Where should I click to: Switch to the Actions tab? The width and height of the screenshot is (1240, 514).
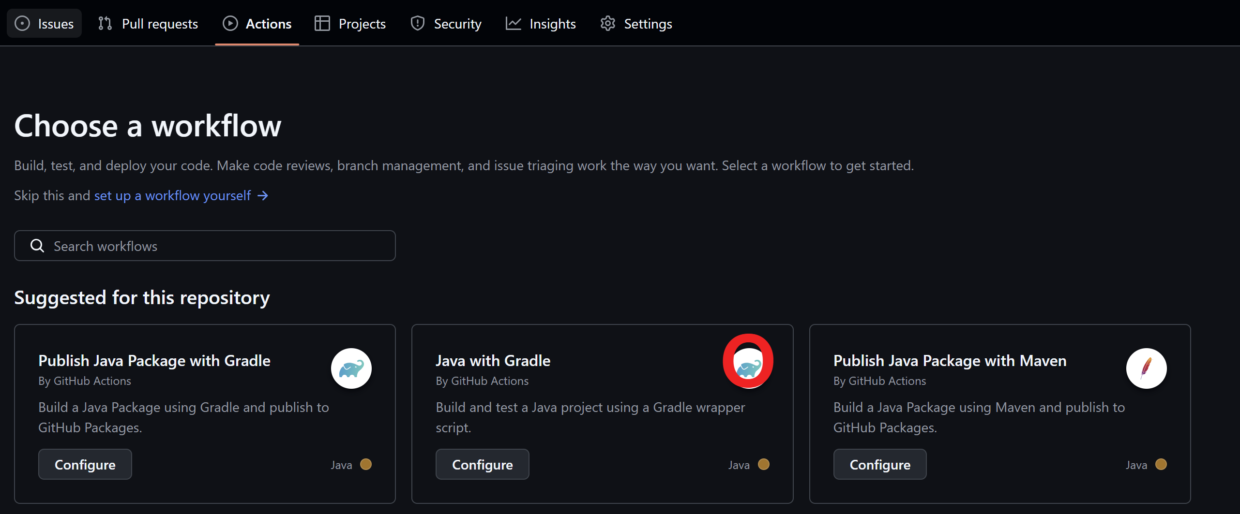click(257, 23)
